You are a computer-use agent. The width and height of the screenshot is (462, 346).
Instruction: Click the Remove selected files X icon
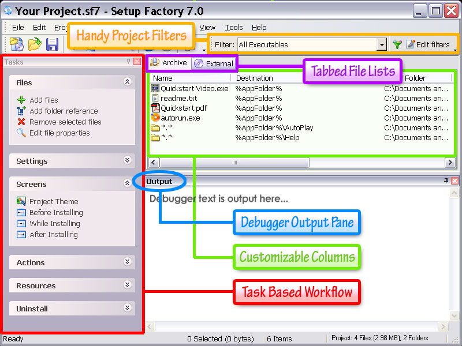(x=21, y=122)
